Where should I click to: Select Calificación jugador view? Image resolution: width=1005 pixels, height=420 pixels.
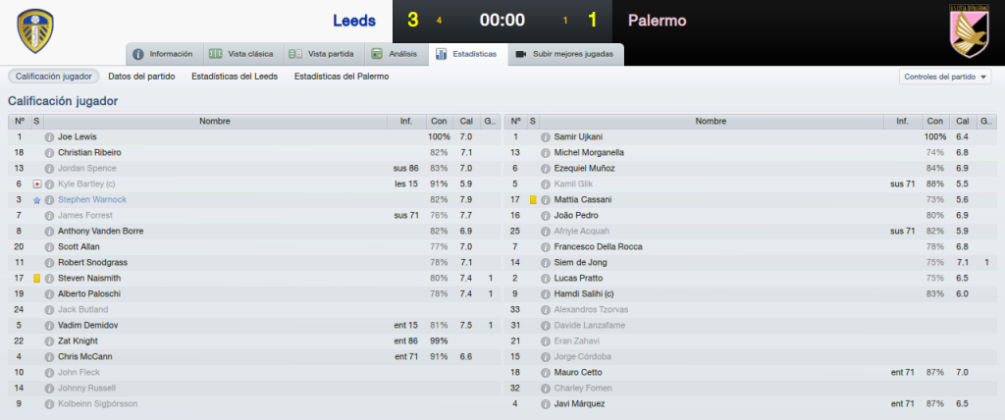pyautogui.click(x=54, y=77)
